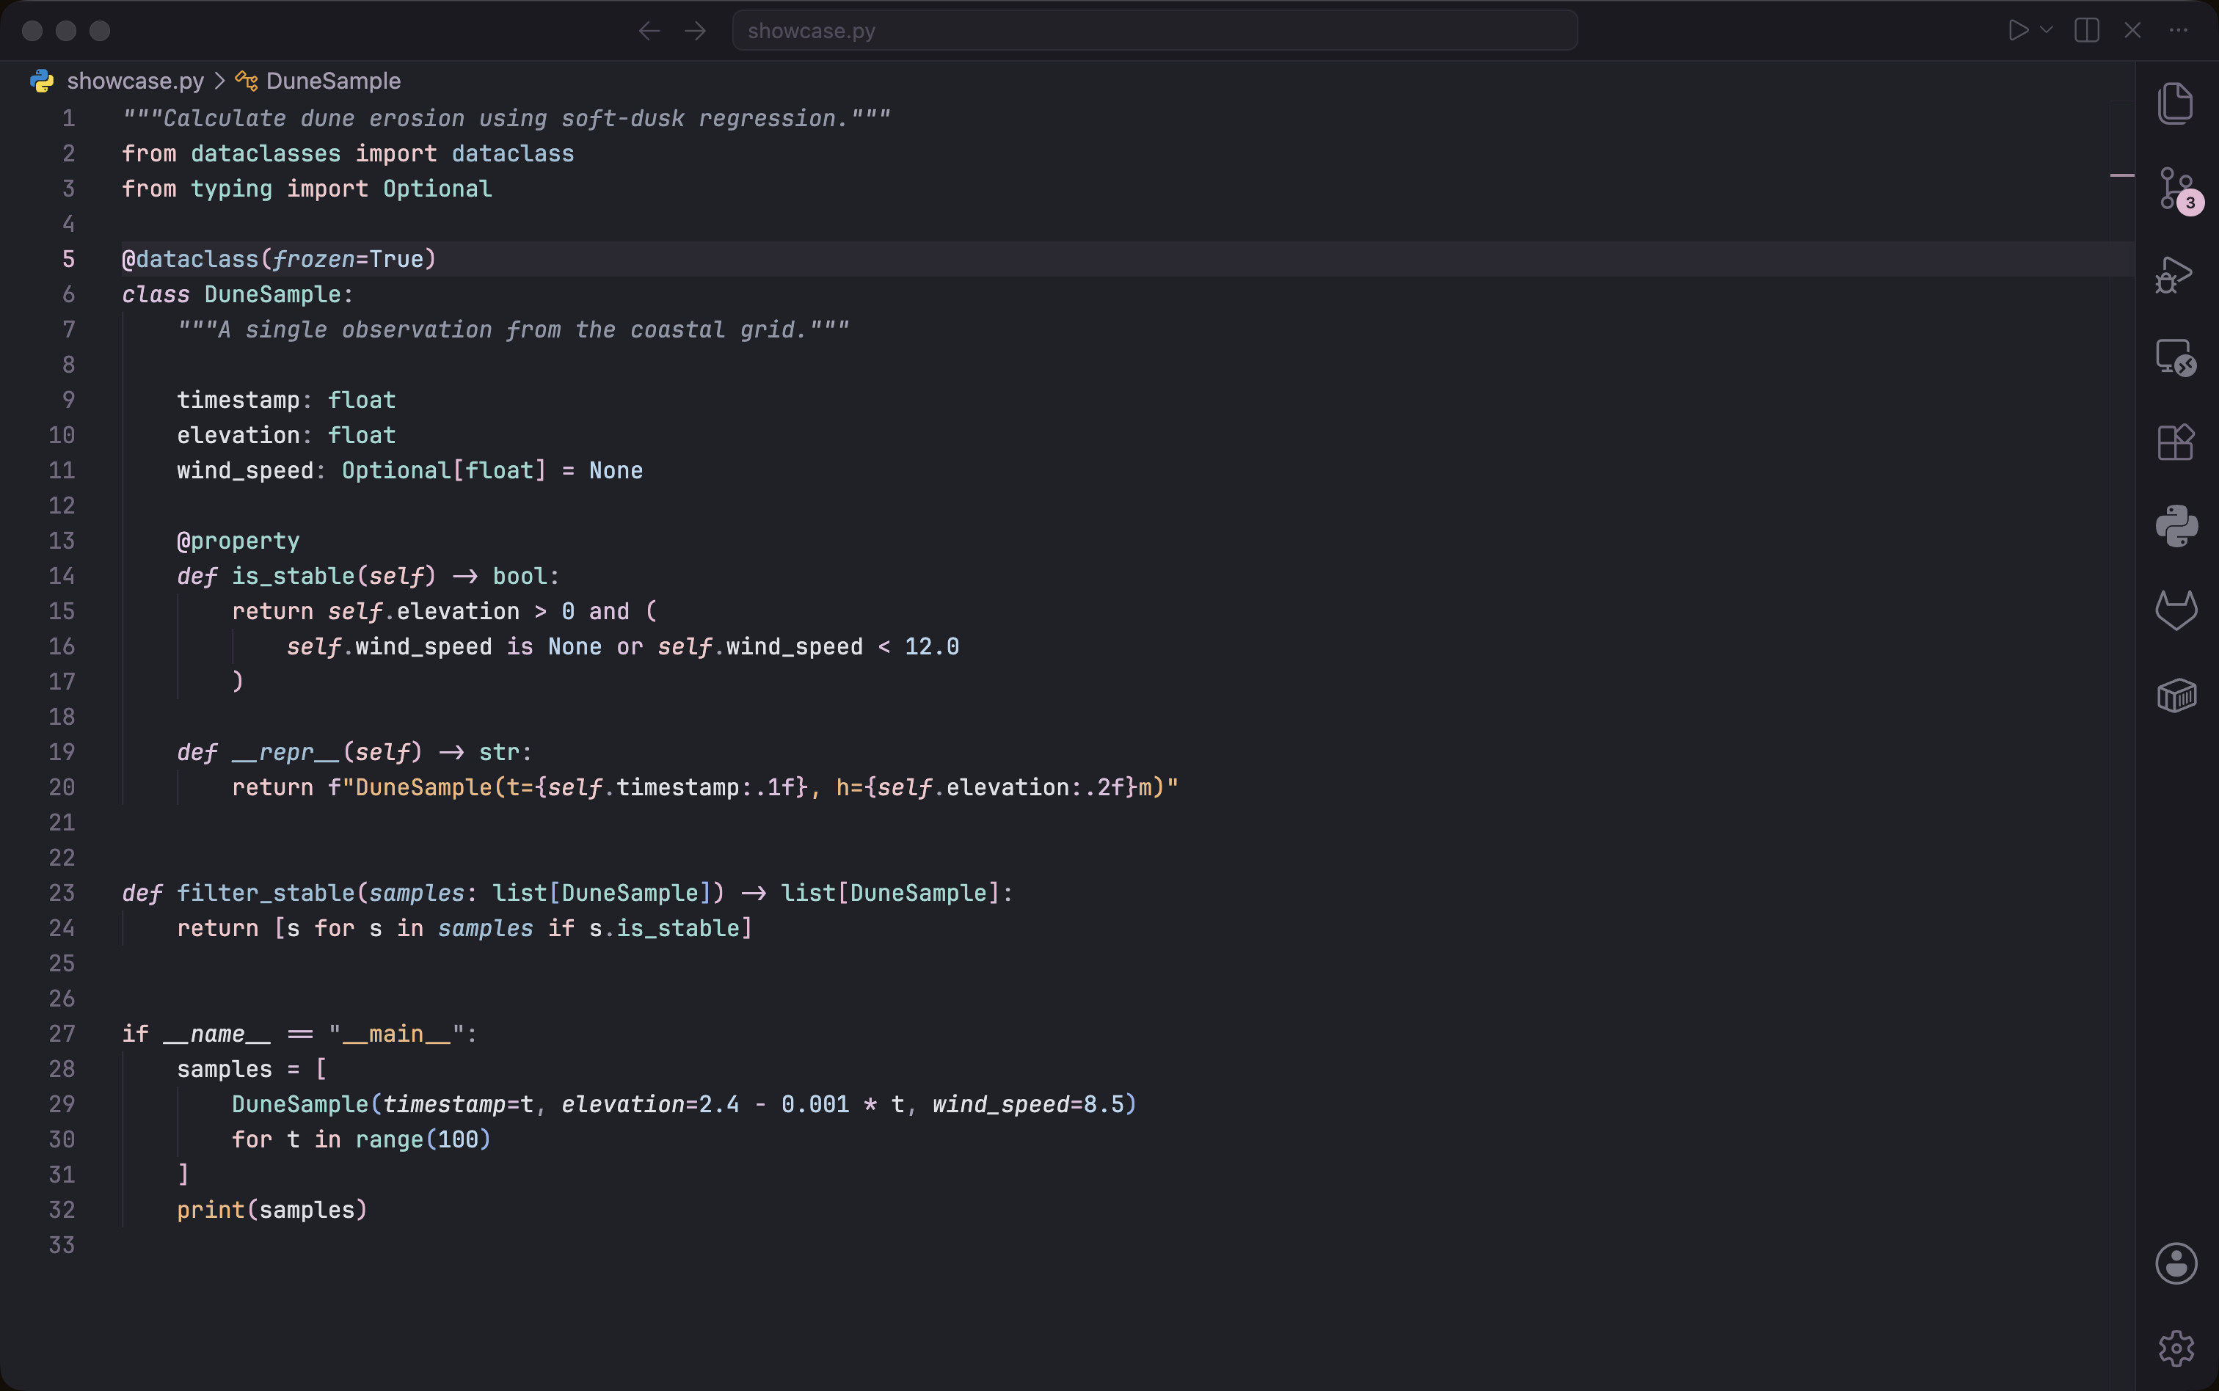Go back in navigation history
Viewport: 2219px width, 1391px height.
point(649,32)
